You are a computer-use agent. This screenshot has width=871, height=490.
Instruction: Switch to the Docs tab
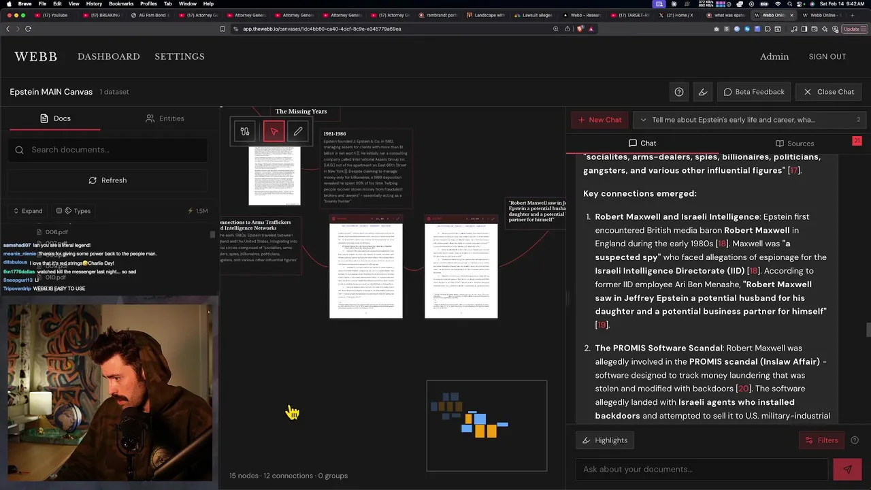(55, 118)
